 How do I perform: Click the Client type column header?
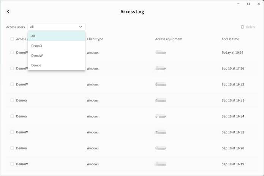tap(95, 39)
